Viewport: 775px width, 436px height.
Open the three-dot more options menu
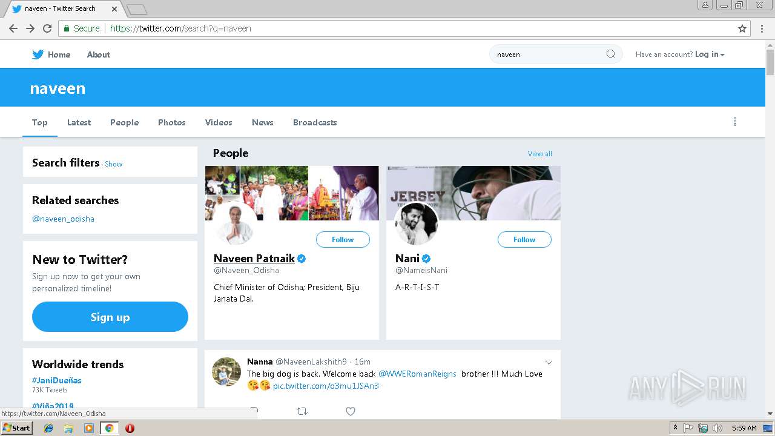point(735,122)
